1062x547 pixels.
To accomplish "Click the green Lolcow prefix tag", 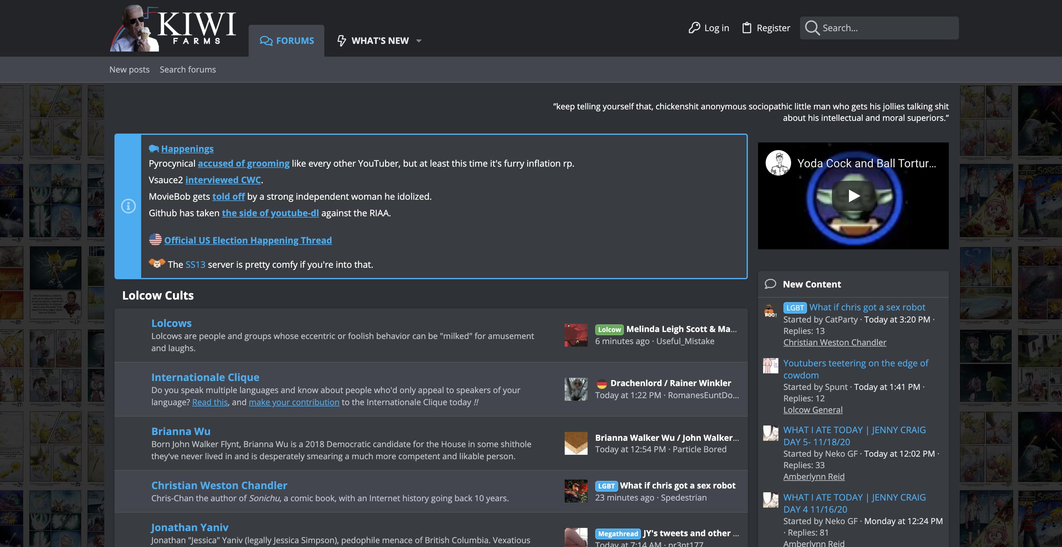I will tap(609, 329).
